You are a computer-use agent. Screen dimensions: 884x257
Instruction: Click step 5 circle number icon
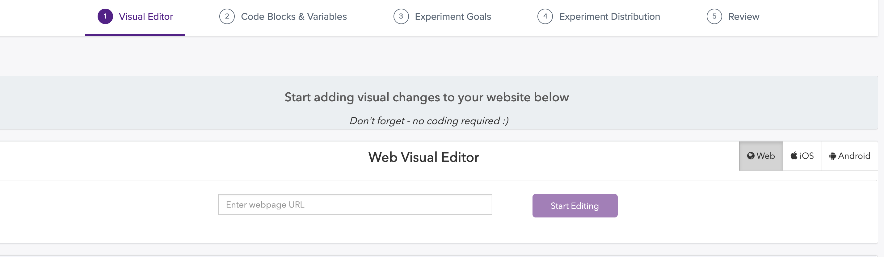pyautogui.click(x=714, y=16)
